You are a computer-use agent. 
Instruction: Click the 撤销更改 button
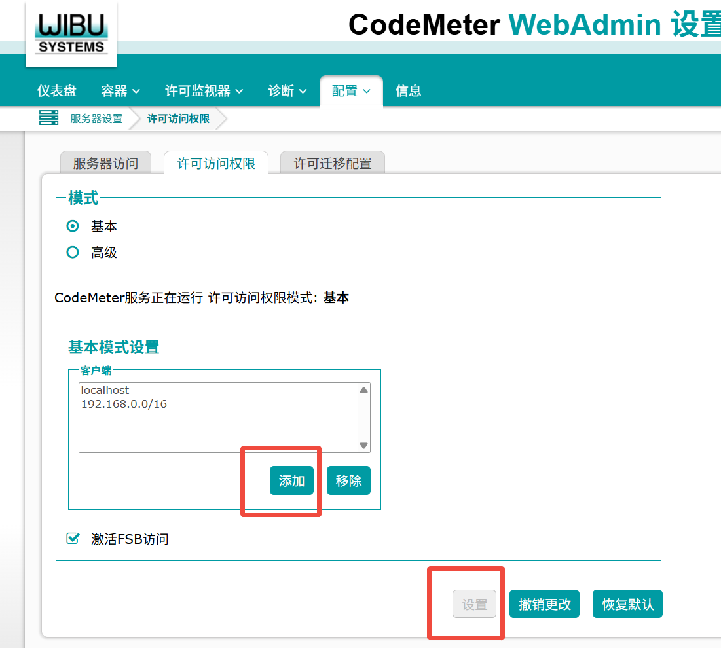[544, 604]
